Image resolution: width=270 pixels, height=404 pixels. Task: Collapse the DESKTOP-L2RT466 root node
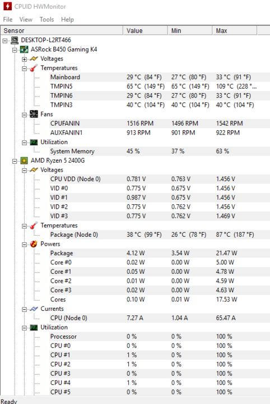pyautogui.click(x=5, y=41)
